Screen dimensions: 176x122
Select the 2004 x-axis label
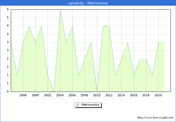click(x=60, y=95)
